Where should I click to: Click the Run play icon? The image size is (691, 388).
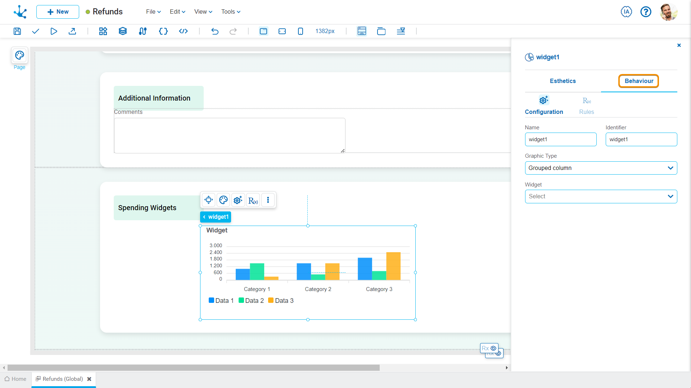(54, 31)
